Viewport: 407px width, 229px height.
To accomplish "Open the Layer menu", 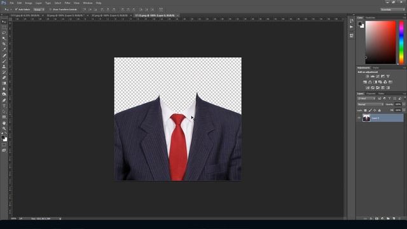I will click(x=38, y=3).
